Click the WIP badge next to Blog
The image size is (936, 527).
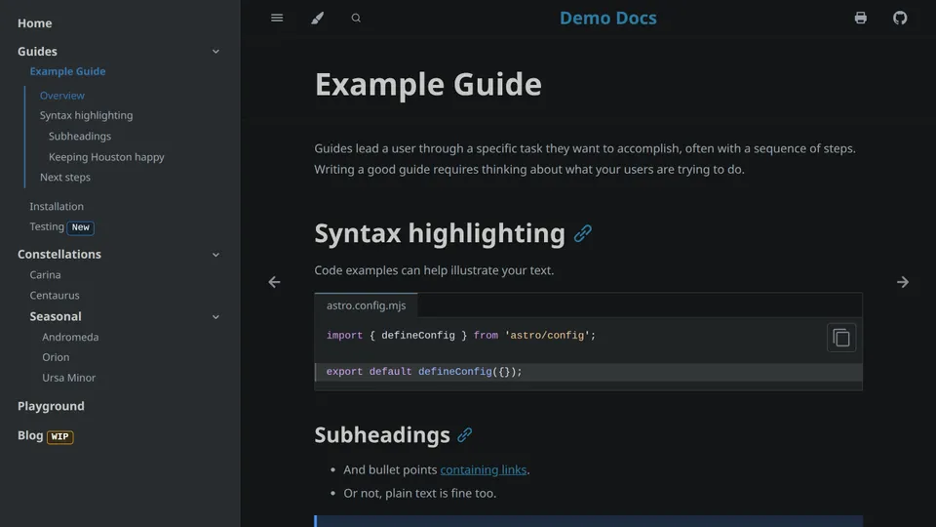(59, 437)
